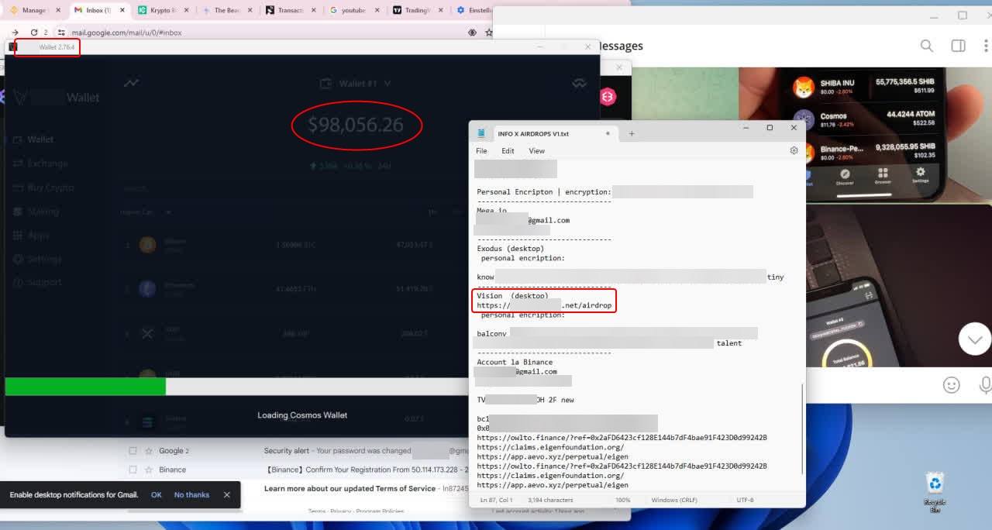
Task: Switch to the youtube browser tab
Action: coord(354,10)
